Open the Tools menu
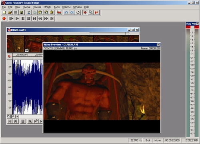The width and height of the screenshot is (200, 144). click(x=57, y=7)
